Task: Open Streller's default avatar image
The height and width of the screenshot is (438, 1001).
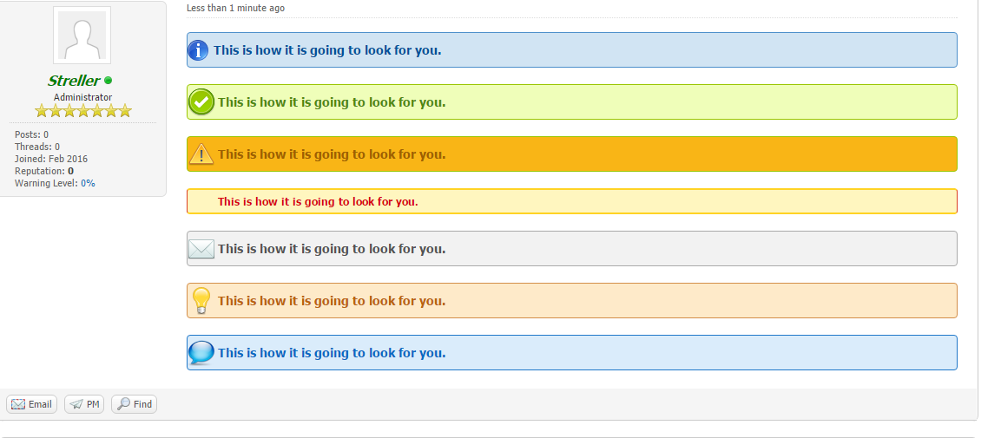Action: 82,35
